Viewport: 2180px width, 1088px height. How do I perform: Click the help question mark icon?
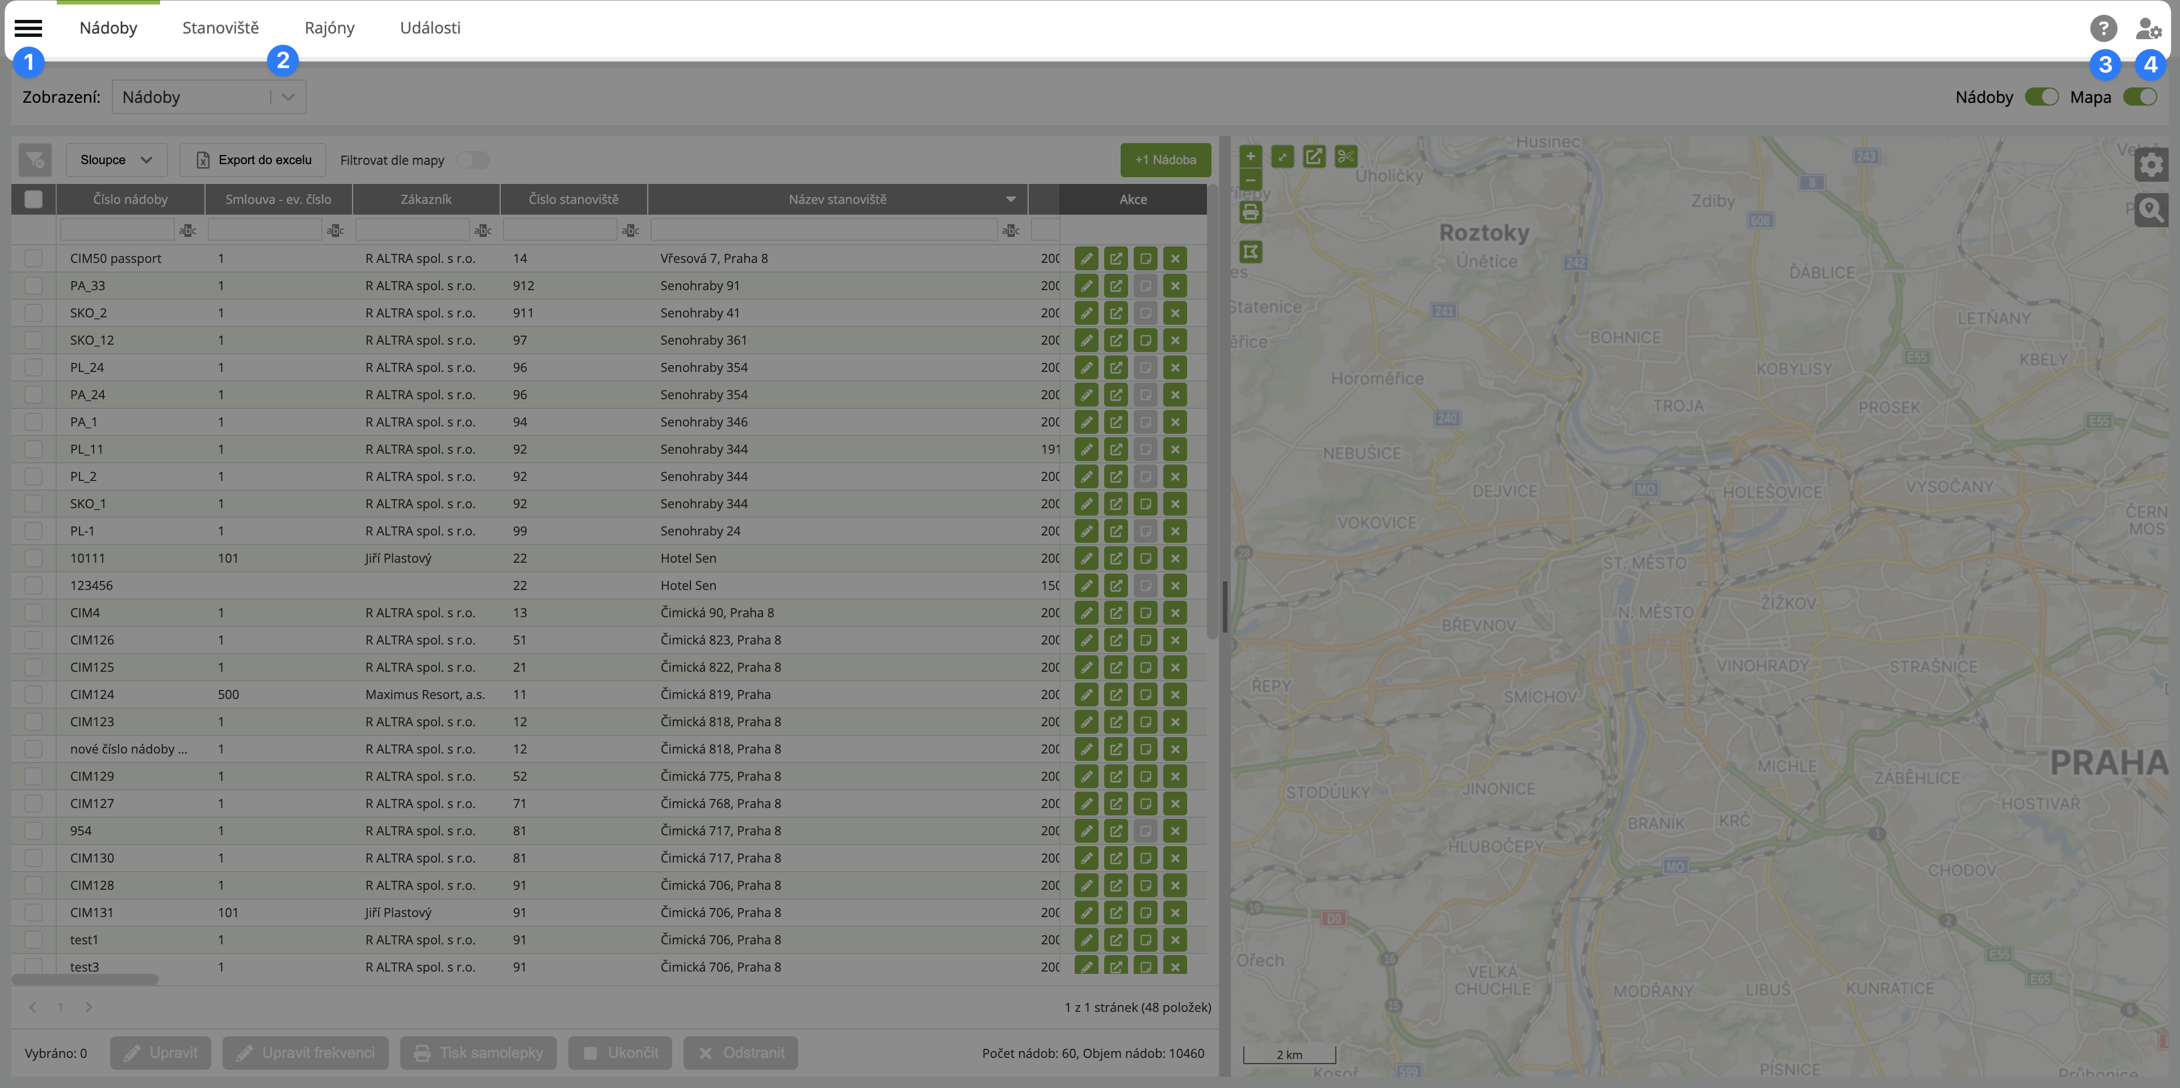[2103, 28]
